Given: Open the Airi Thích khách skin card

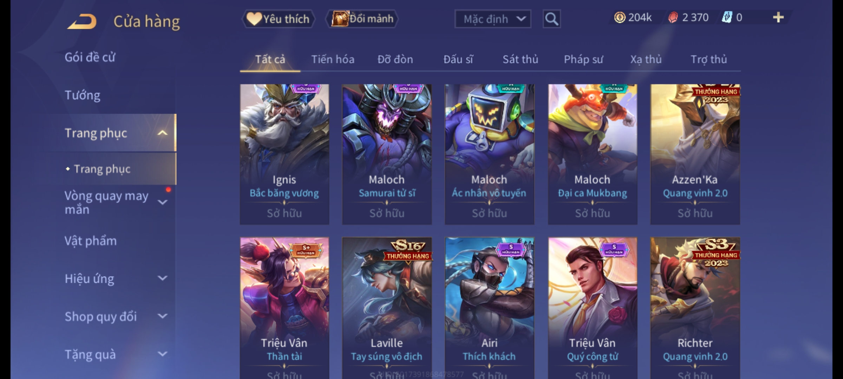Looking at the screenshot, I should 489,308.
